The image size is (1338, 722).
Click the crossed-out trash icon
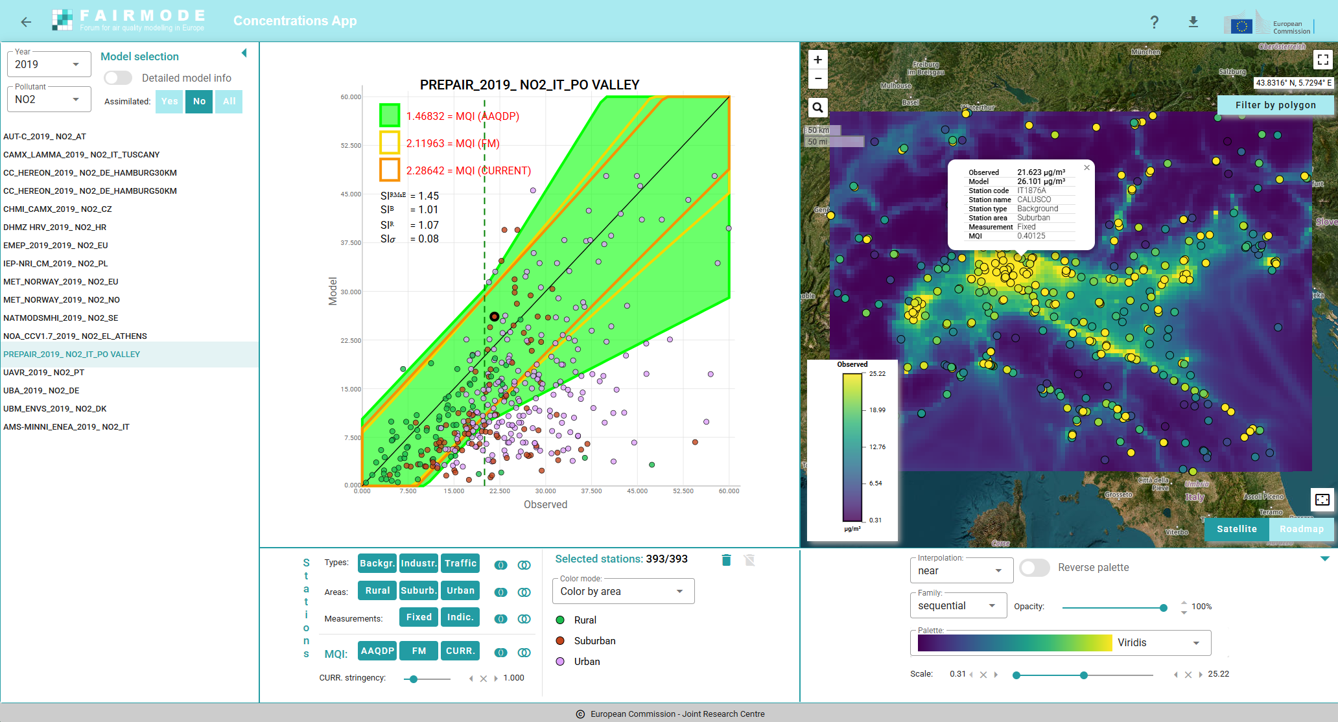750,560
